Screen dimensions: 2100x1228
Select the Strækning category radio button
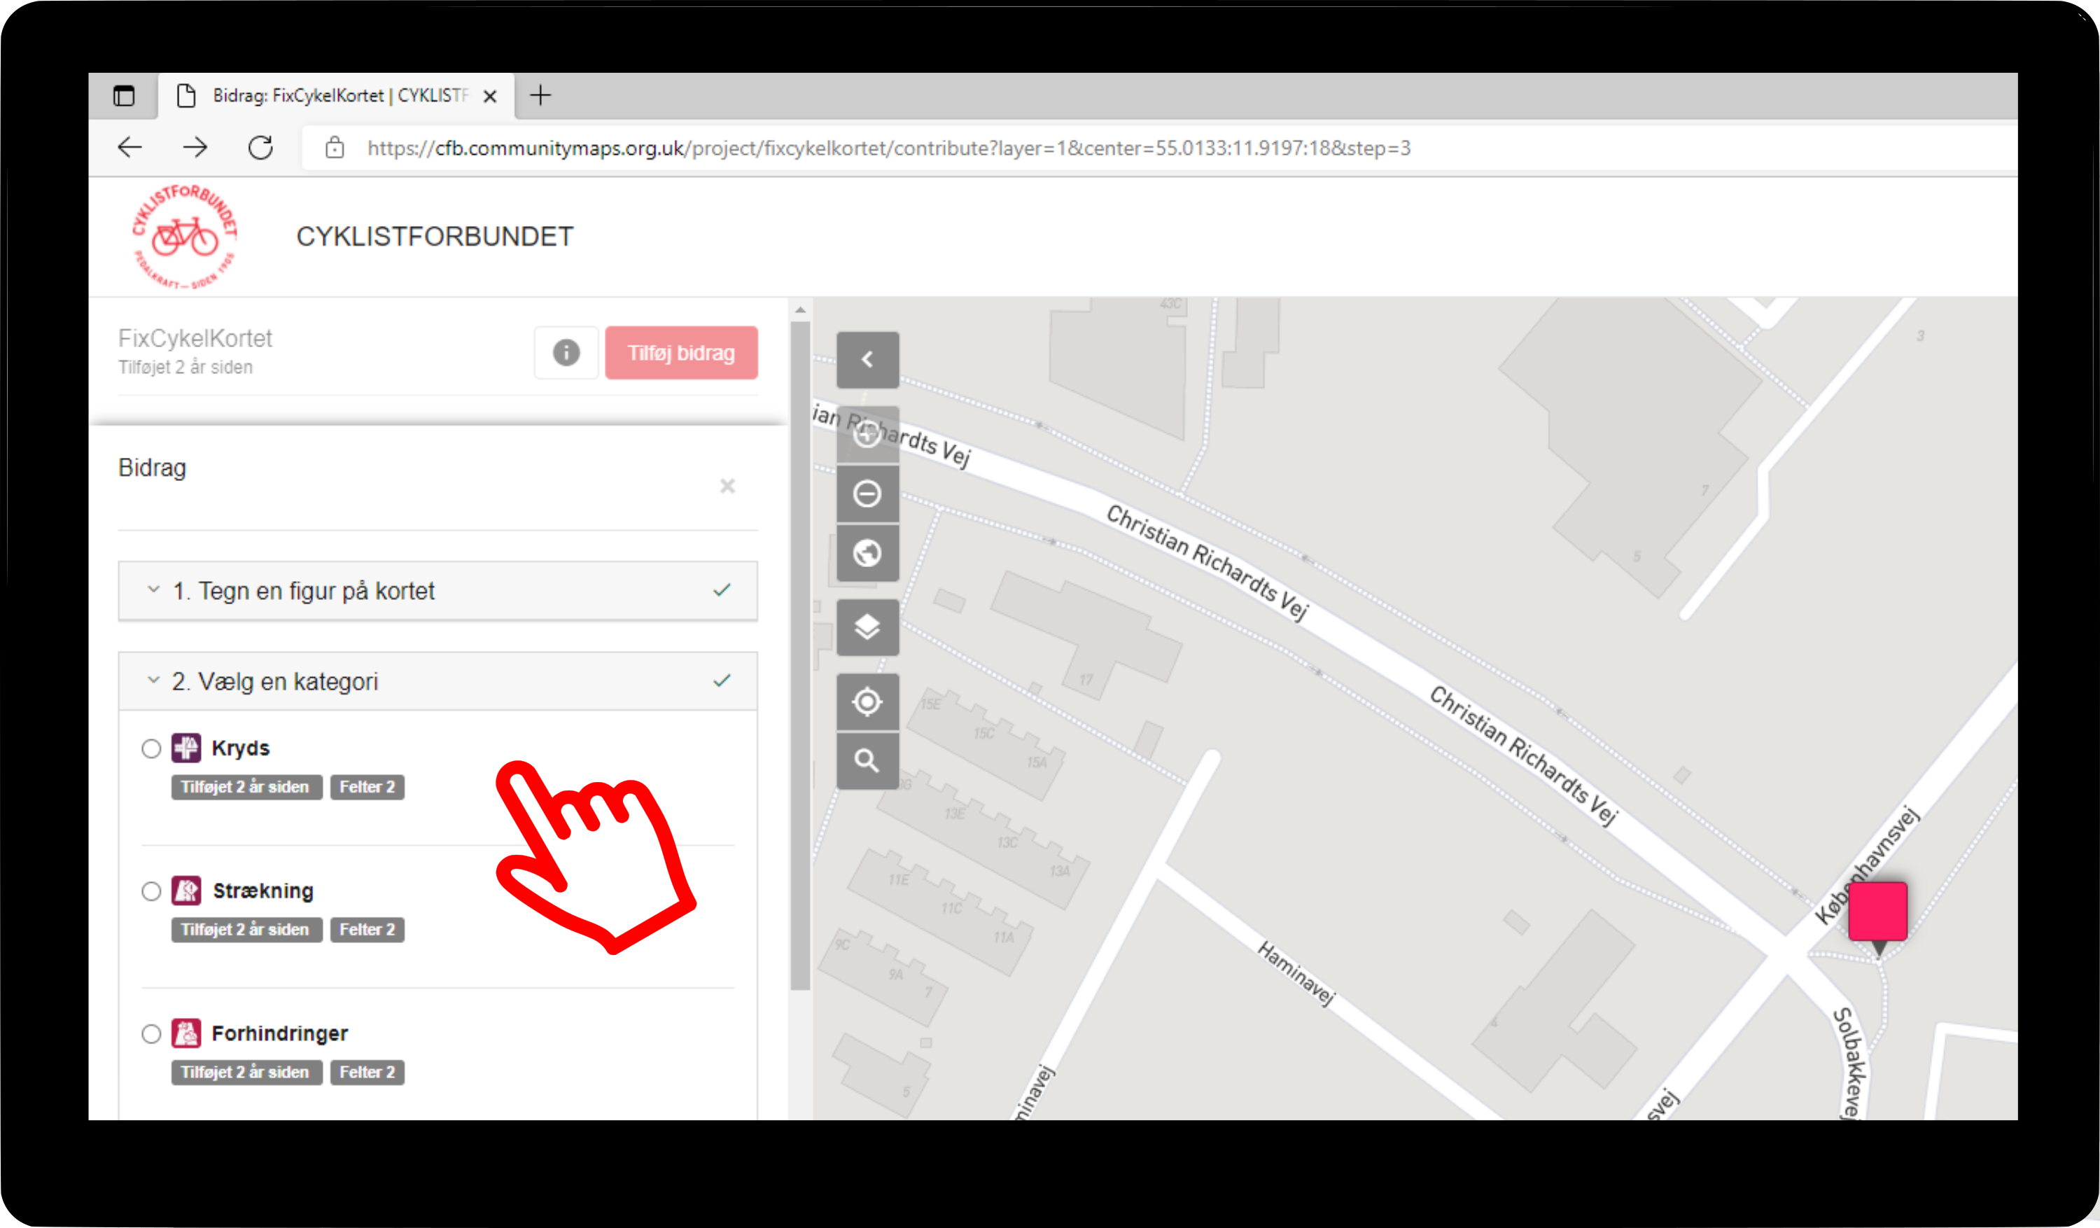click(x=150, y=891)
